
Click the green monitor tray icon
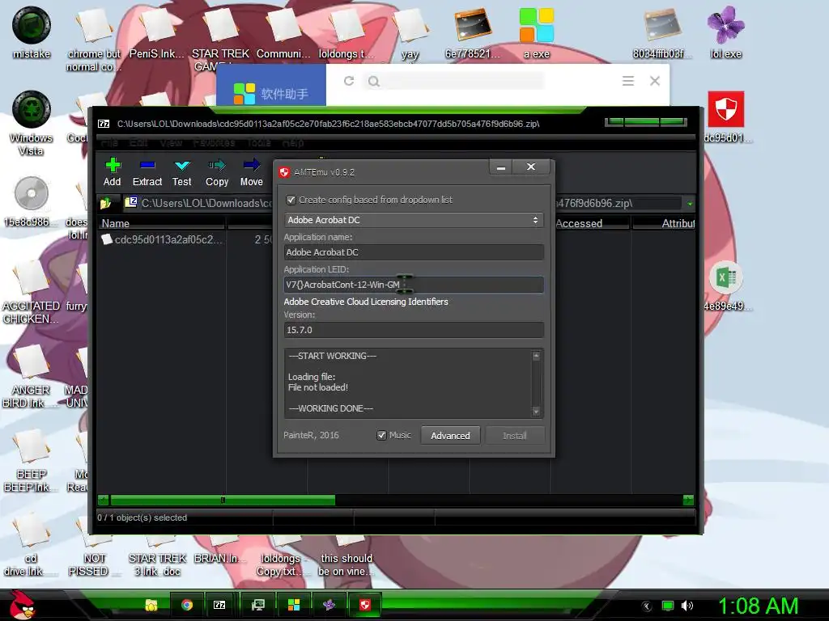click(668, 606)
